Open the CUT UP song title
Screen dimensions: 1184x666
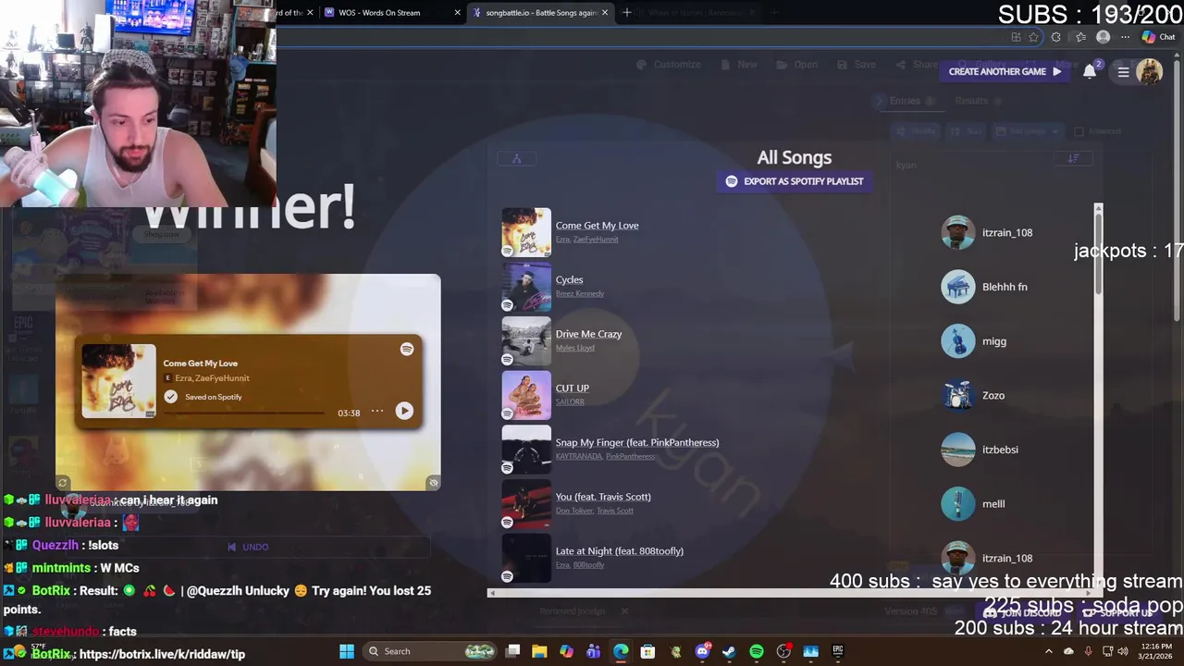point(572,388)
